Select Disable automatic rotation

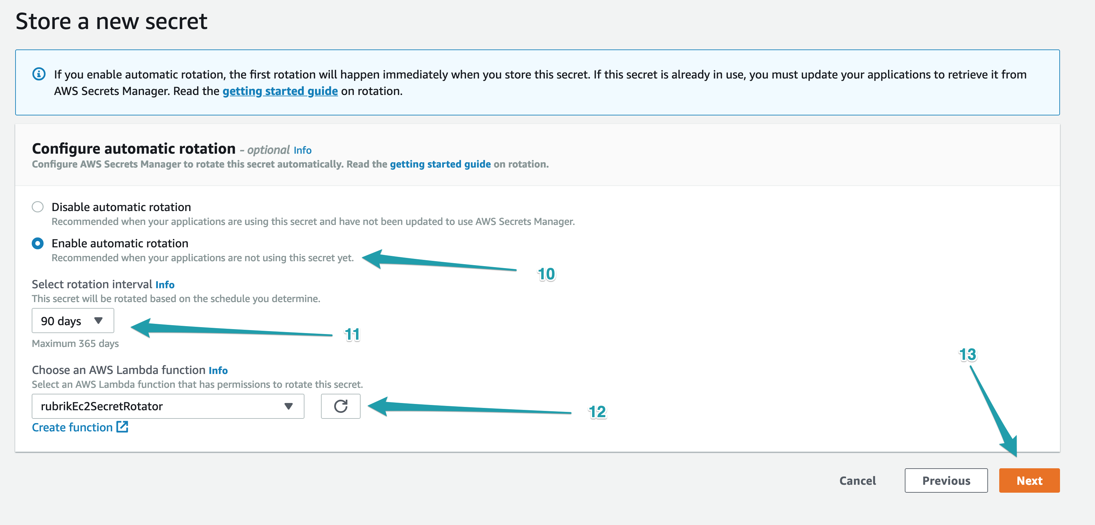38,207
